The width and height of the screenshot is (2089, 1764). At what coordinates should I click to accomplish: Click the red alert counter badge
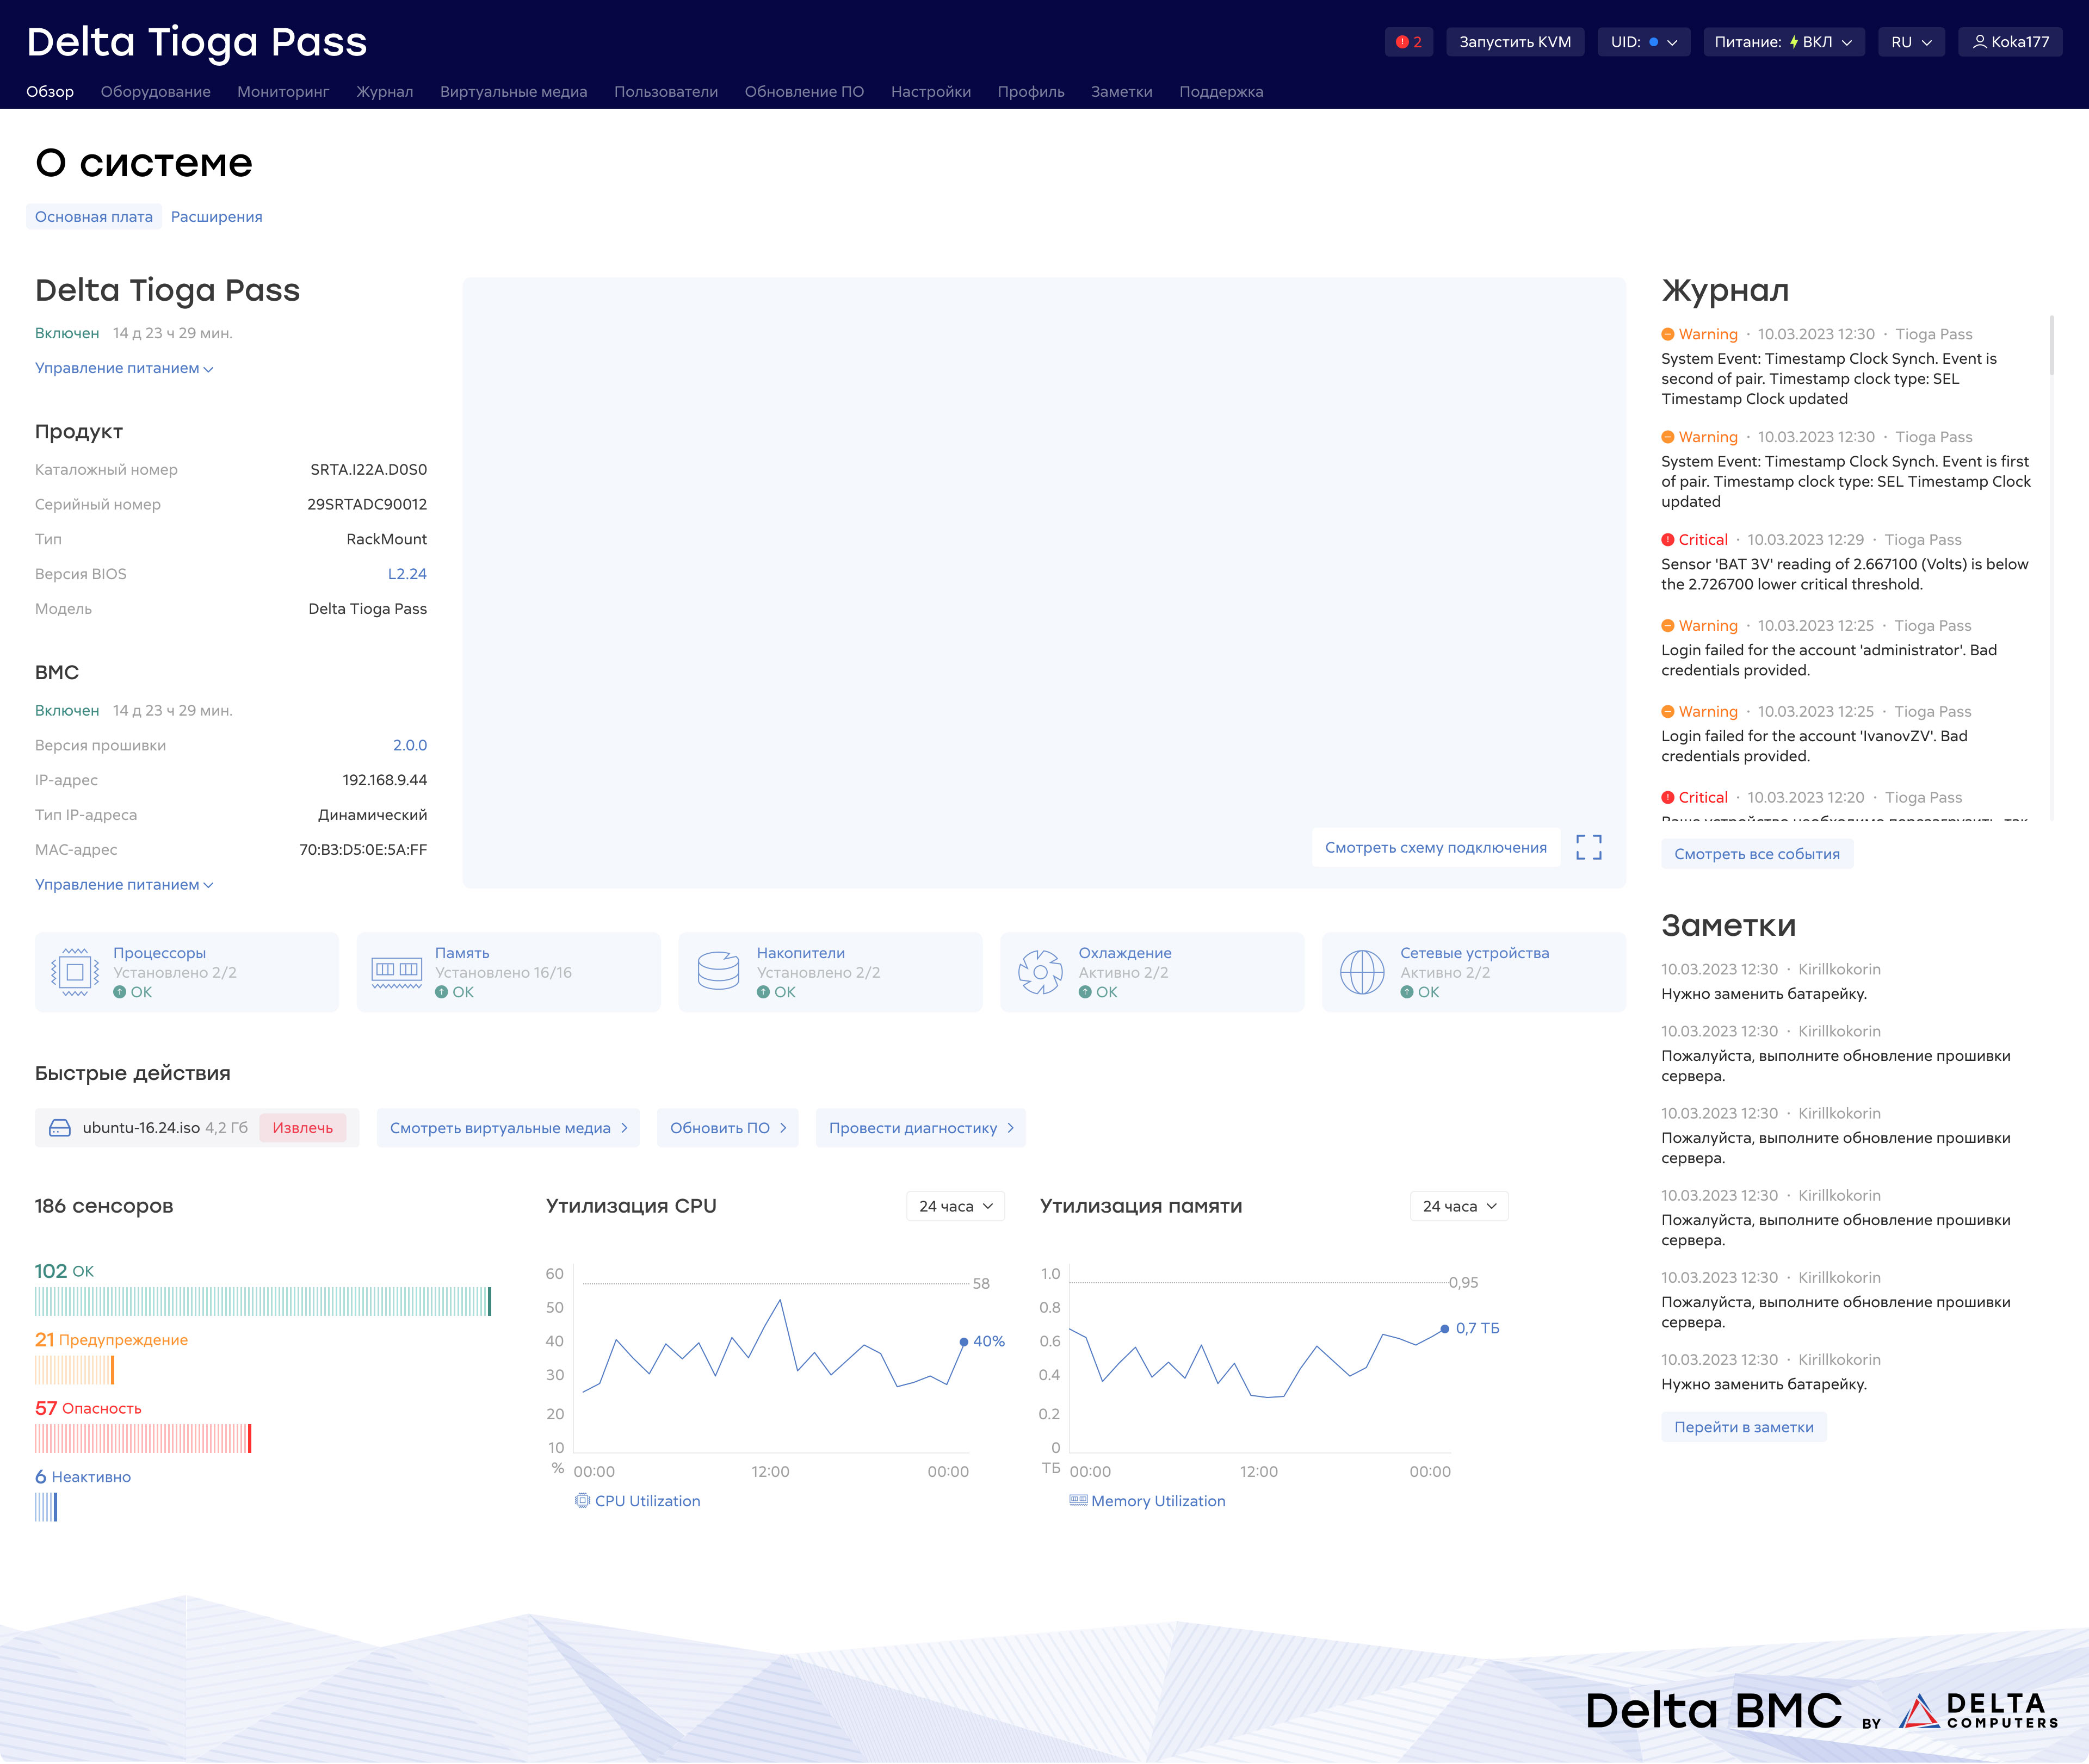click(x=1408, y=42)
